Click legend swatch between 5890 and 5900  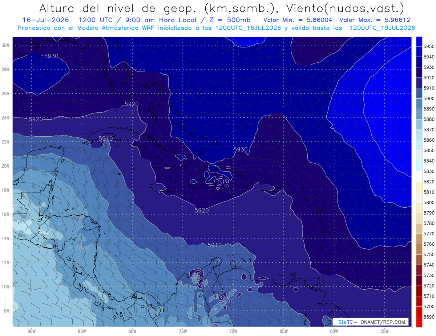click(419, 103)
